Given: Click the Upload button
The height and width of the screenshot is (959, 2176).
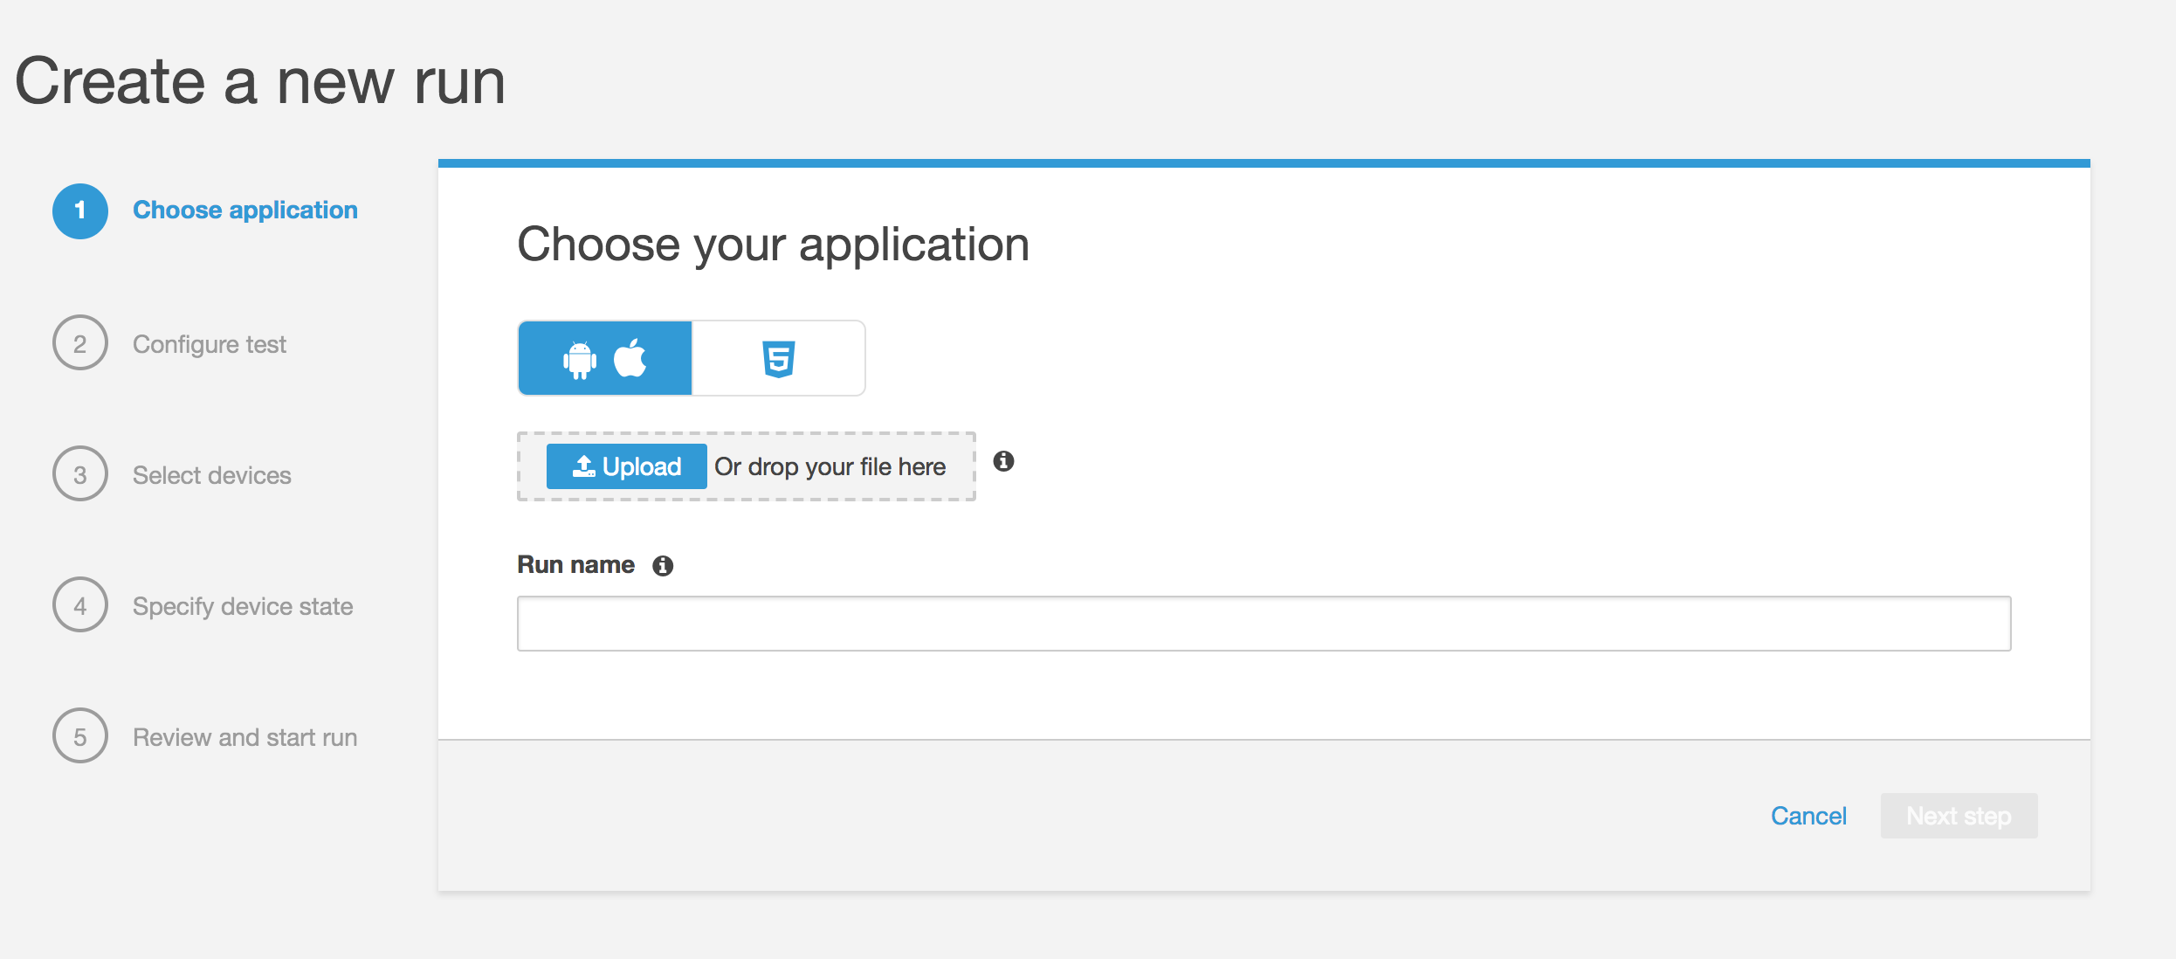Looking at the screenshot, I should coord(626,466).
